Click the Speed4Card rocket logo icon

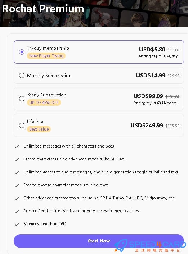click(x=121, y=245)
